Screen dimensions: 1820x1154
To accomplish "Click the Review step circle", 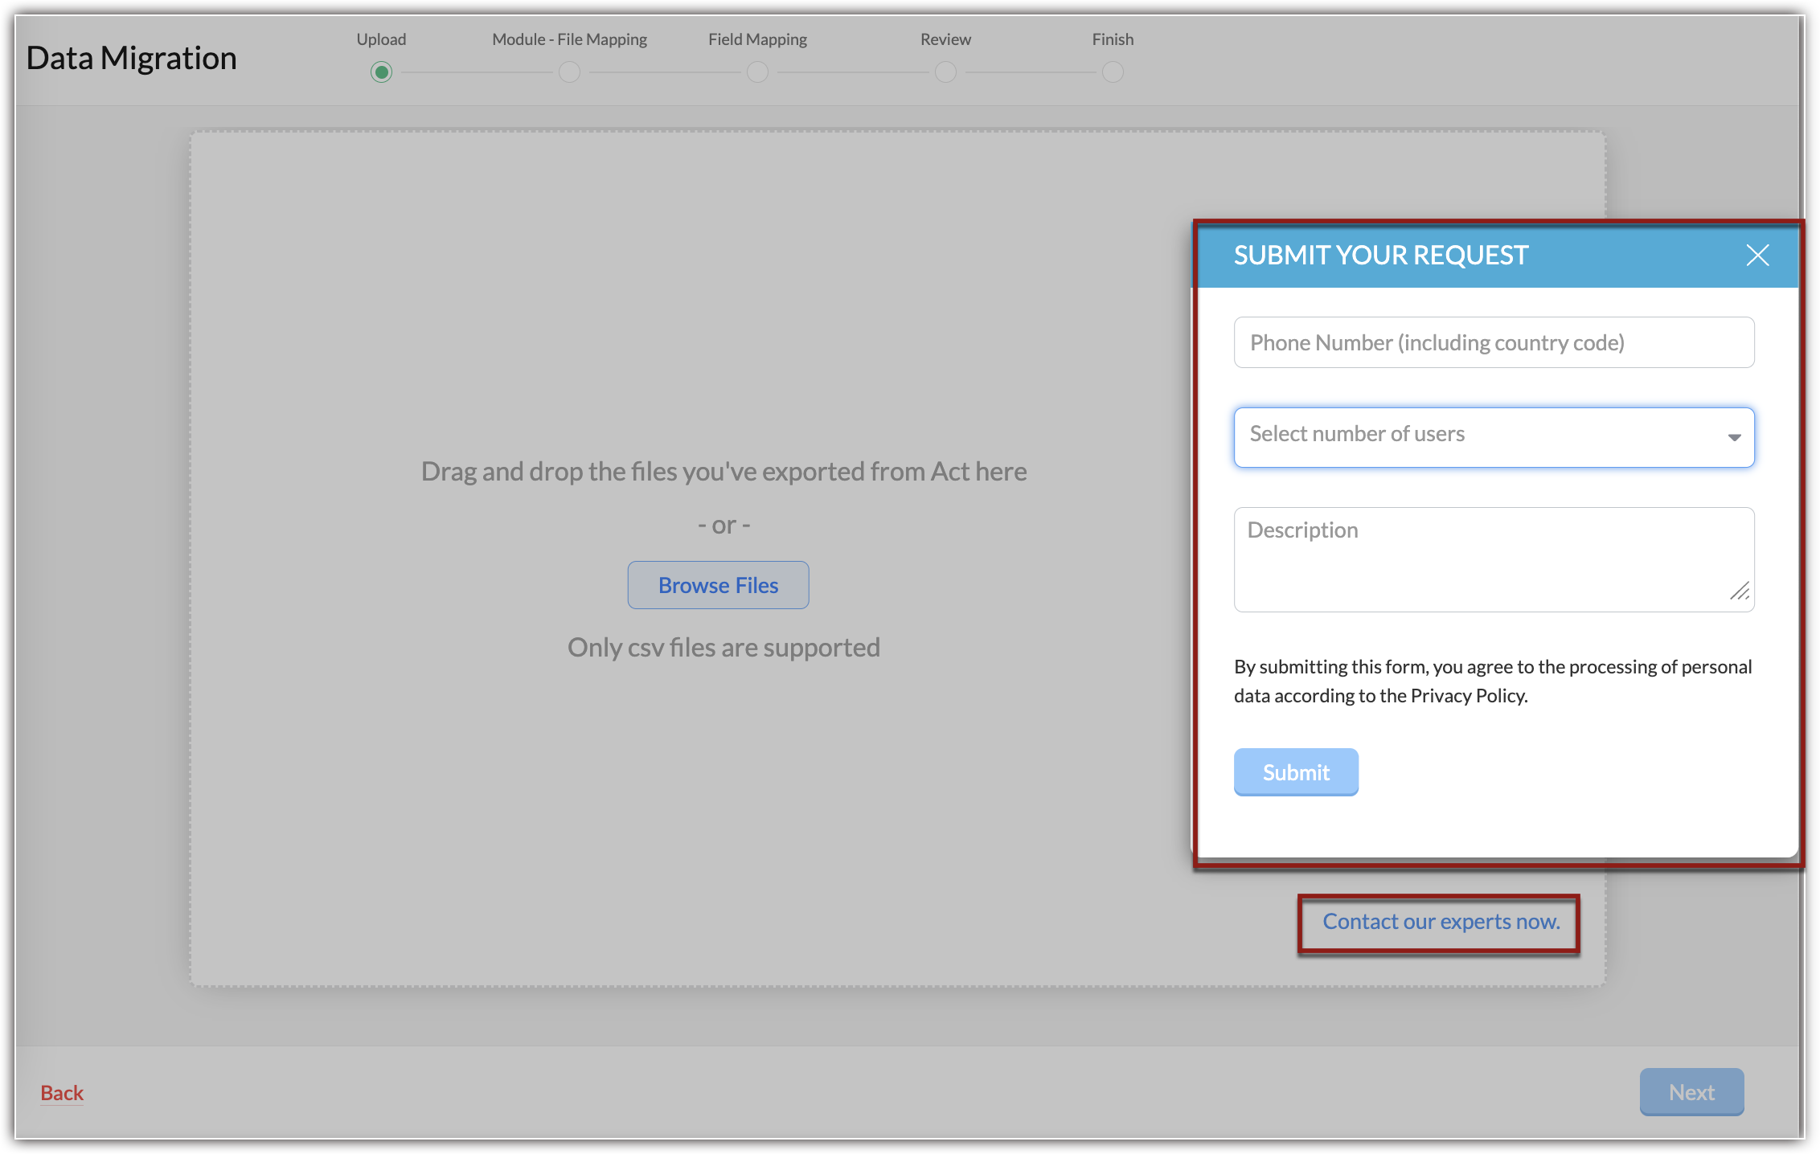I will point(945,72).
